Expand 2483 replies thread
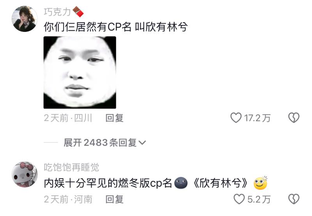The height and width of the screenshot is (216, 312). pyautogui.click(x=105, y=142)
